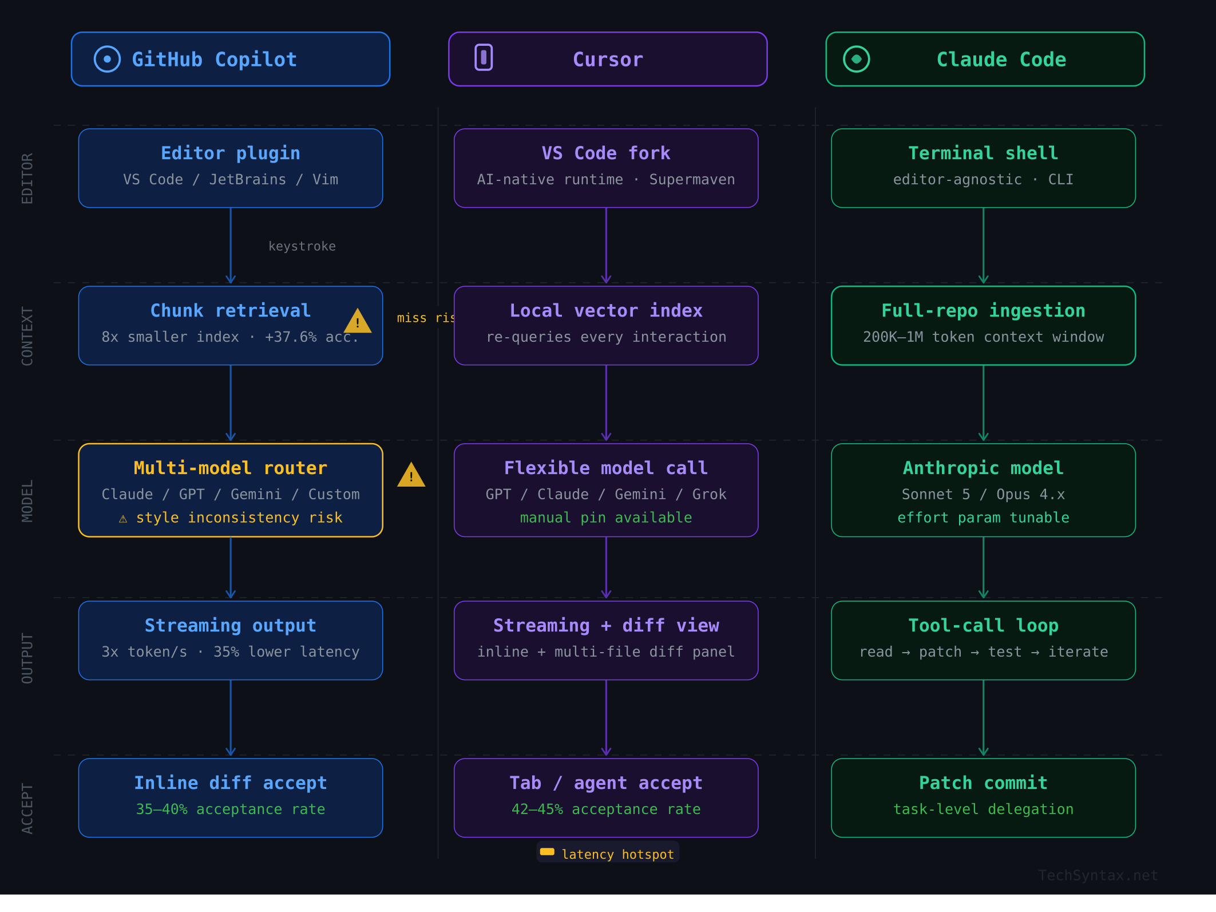Click the Tool-call loop node
The height and width of the screenshot is (912, 1216).
[983, 640]
